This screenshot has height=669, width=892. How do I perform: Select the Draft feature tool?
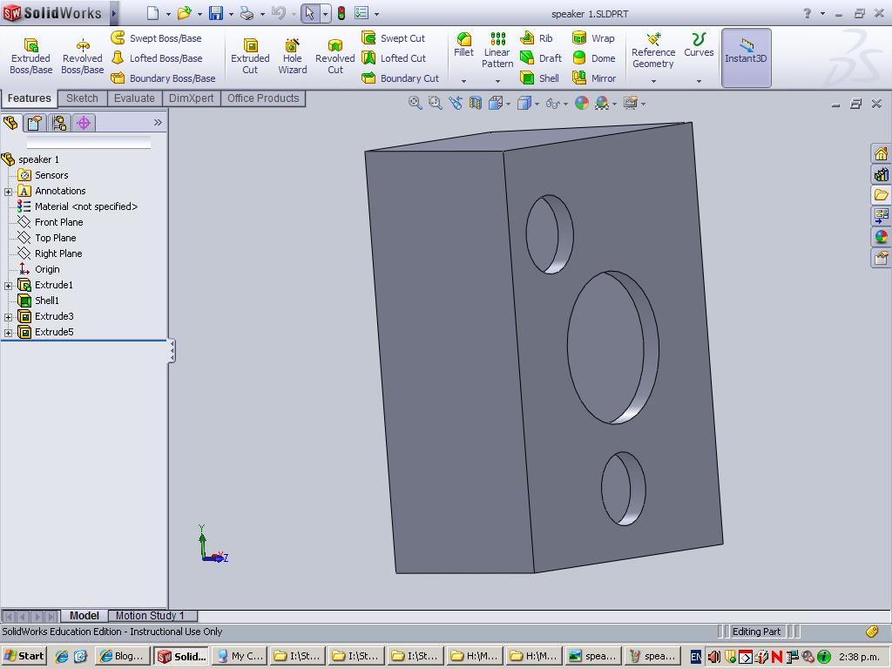pyautogui.click(x=541, y=58)
